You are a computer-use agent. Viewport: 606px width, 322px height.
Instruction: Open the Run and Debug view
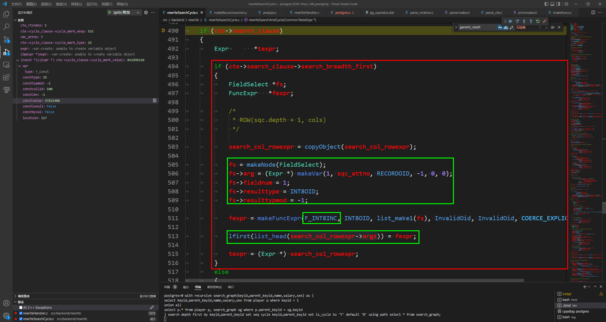click(6, 52)
